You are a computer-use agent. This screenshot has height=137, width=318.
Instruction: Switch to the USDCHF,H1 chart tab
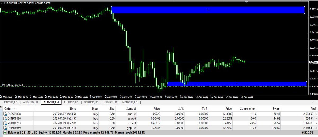[11, 102]
